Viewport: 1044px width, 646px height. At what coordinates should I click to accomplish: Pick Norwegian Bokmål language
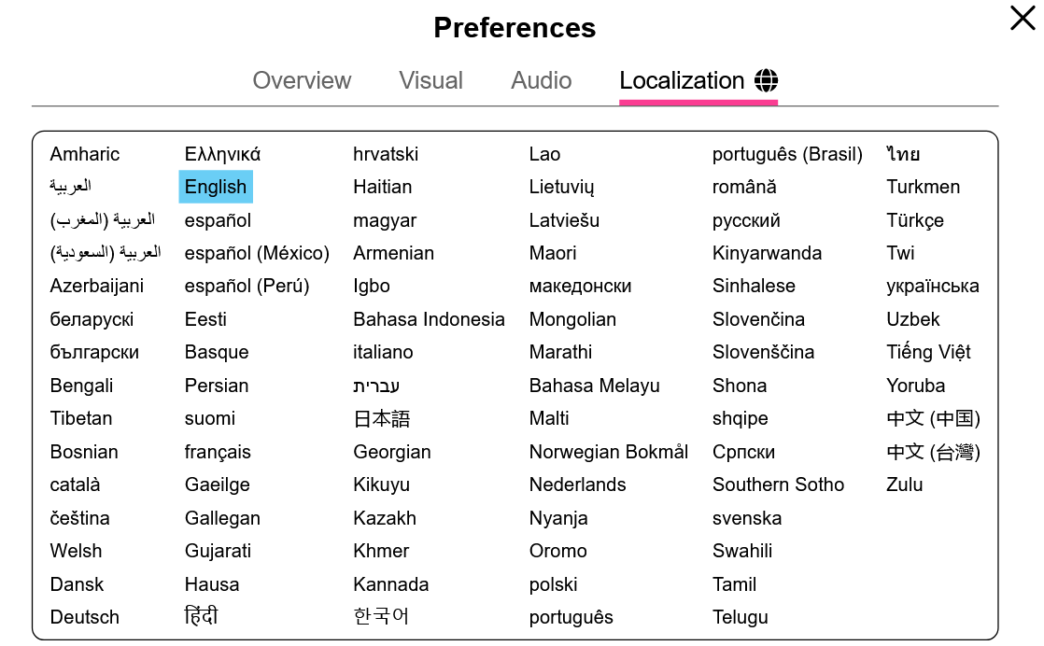[x=609, y=452]
